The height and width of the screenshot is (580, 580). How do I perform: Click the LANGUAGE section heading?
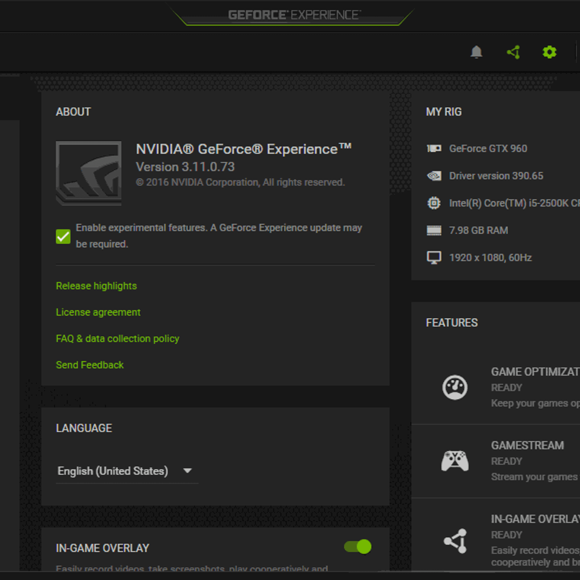click(x=84, y=428)
